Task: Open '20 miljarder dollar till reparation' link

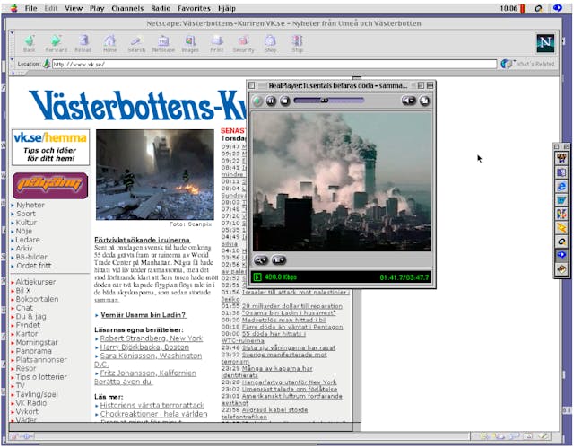Action: (292, 306)
